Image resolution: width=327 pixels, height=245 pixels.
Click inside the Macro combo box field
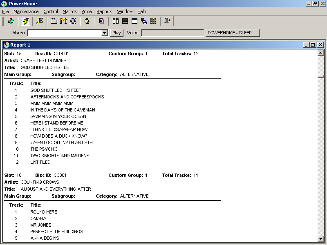click(65, 33)
